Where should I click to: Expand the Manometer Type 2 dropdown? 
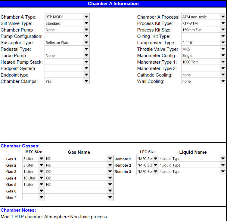pos(223,68)
